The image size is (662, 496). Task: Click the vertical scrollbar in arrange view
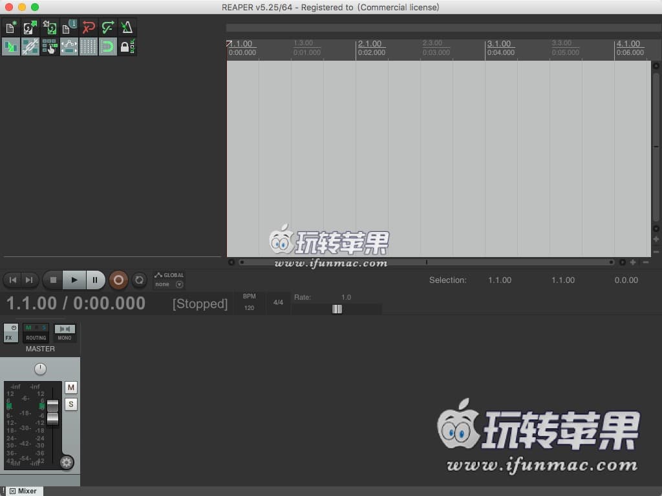coord(656,147)
